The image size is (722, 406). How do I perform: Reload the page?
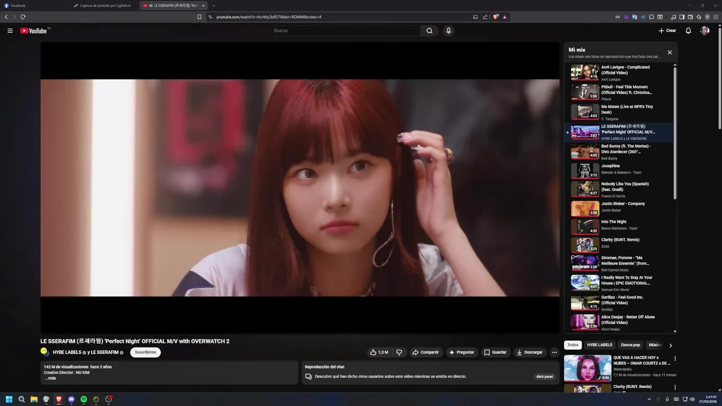tap(23, 17)
